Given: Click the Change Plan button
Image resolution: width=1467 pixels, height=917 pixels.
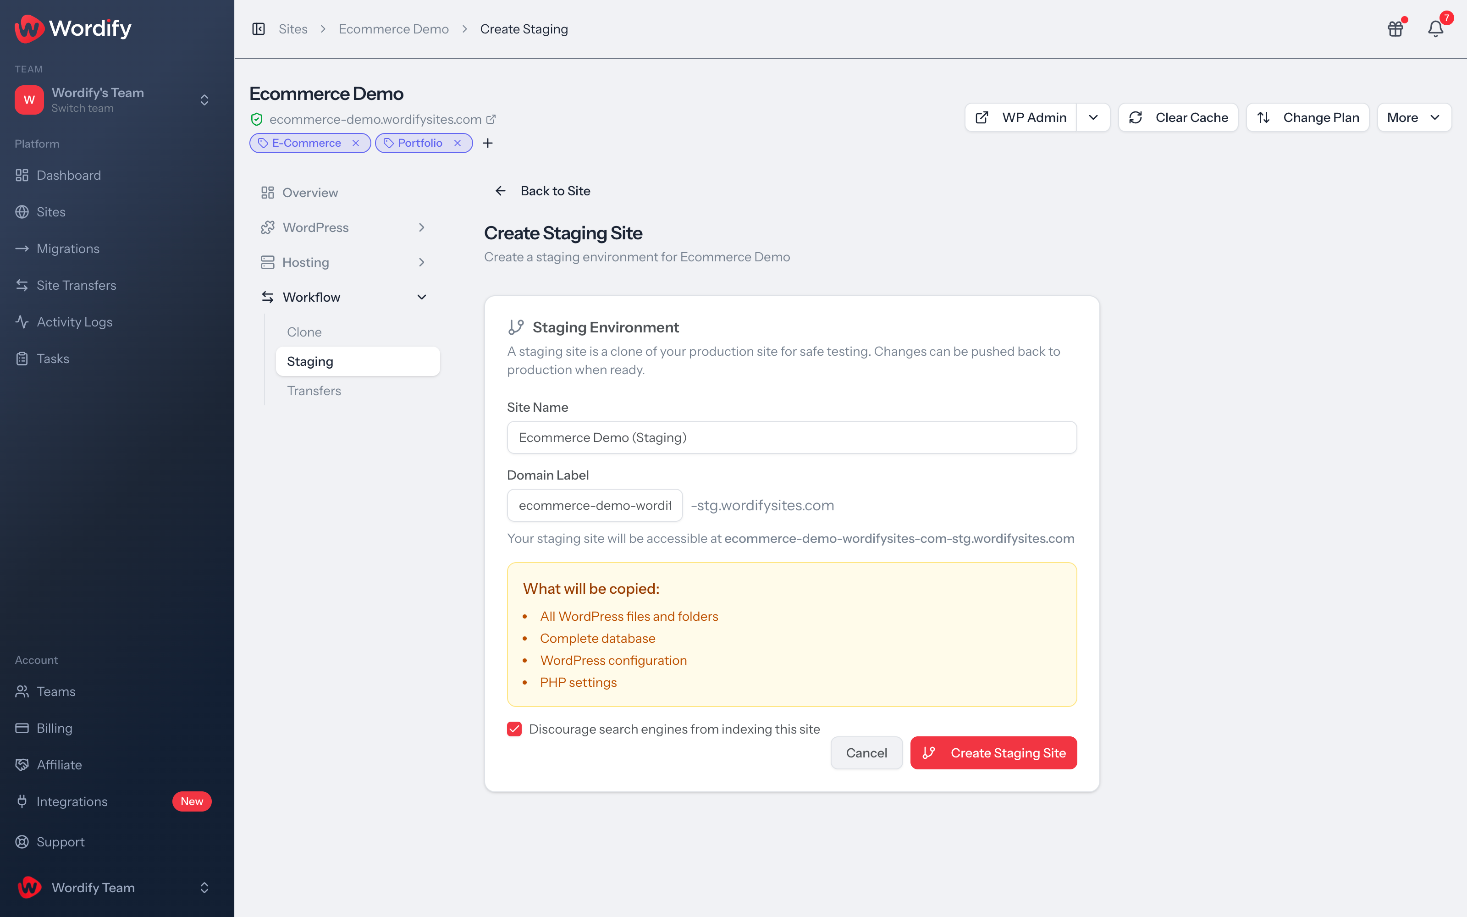Looking at the screenshot, I should tap(1307, 118).
